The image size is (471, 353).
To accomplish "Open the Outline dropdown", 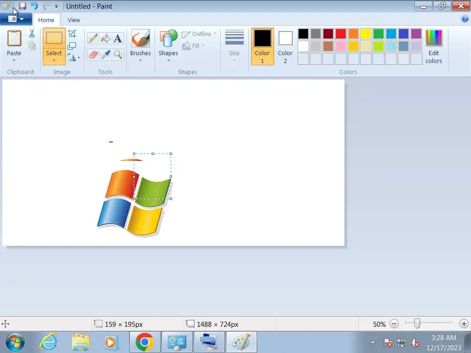I will (x=199, y=34).
